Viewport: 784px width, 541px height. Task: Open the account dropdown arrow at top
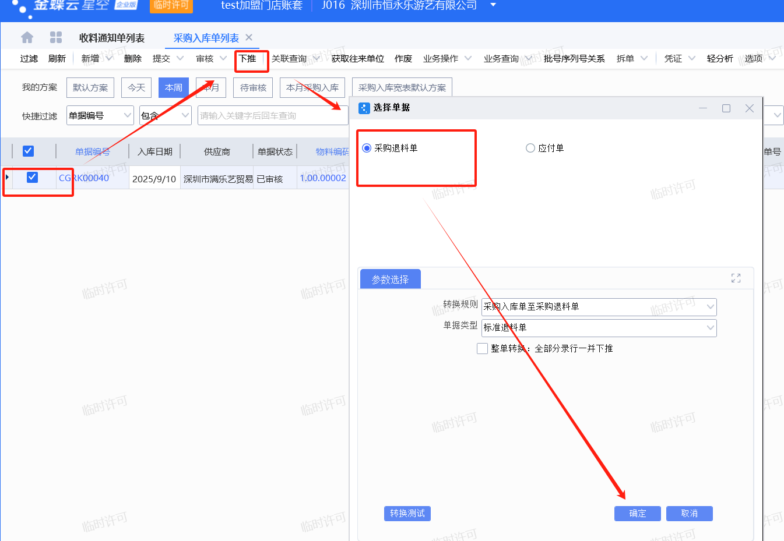(x=493, y=5)
